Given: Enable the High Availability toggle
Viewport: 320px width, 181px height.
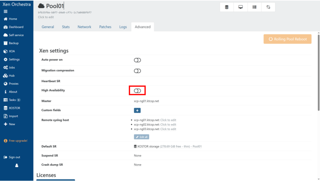Looking at the screenshot, I should click(x=137, y=91).
